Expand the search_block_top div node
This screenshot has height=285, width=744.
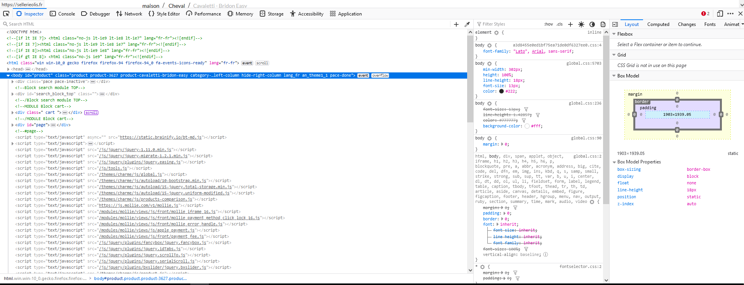(12, 94)
